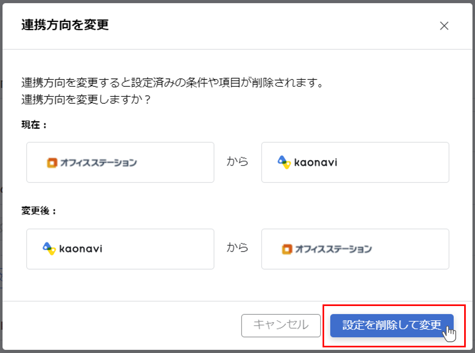Viewport: 475px width, 353px height.
Task: Click the 連携方向を変更 dialog title
Action: point(65,25)
